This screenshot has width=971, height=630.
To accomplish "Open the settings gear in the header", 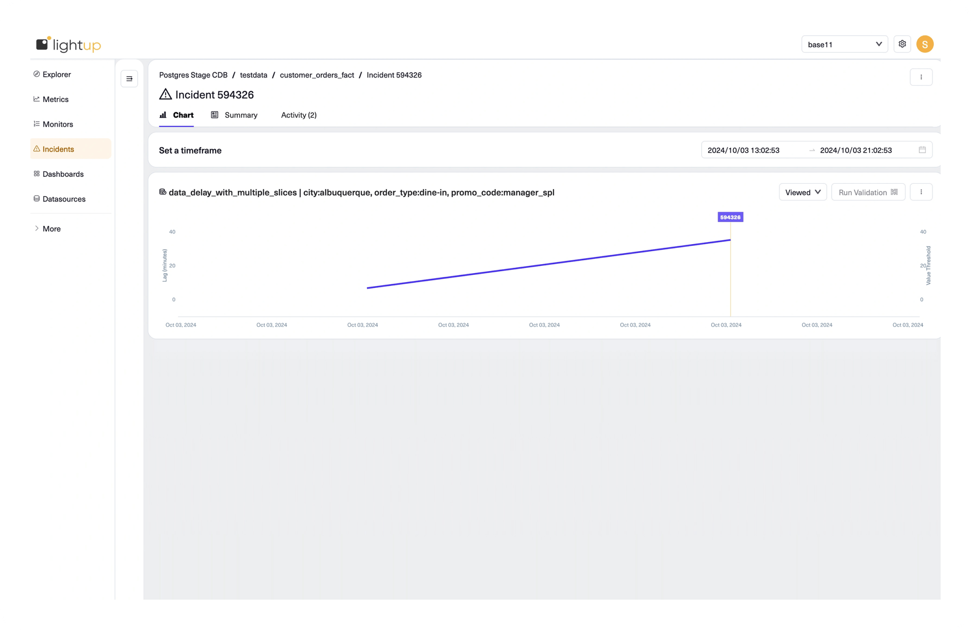I will [x=902, y=44].
